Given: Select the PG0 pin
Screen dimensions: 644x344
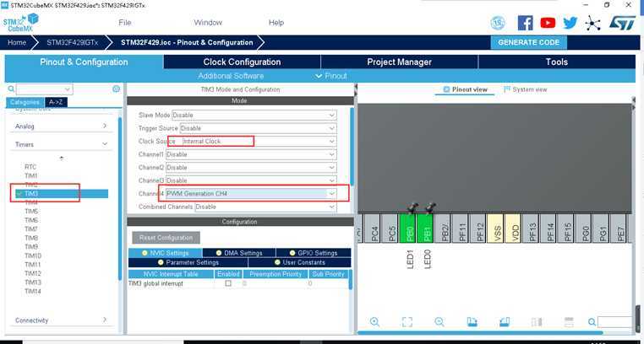Looking at the screenshot, I should click(x=585, y=228).
